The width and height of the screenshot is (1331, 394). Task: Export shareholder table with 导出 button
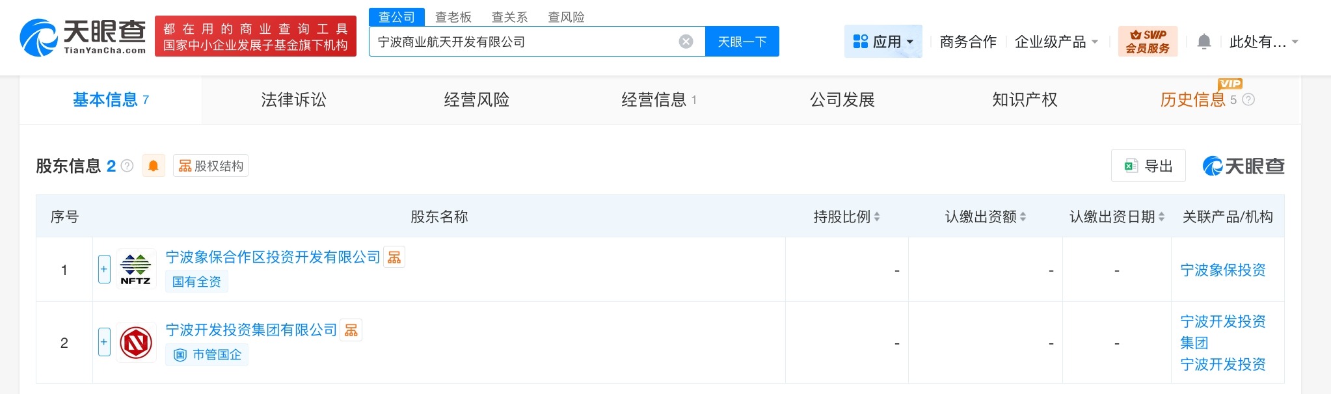1148,166
